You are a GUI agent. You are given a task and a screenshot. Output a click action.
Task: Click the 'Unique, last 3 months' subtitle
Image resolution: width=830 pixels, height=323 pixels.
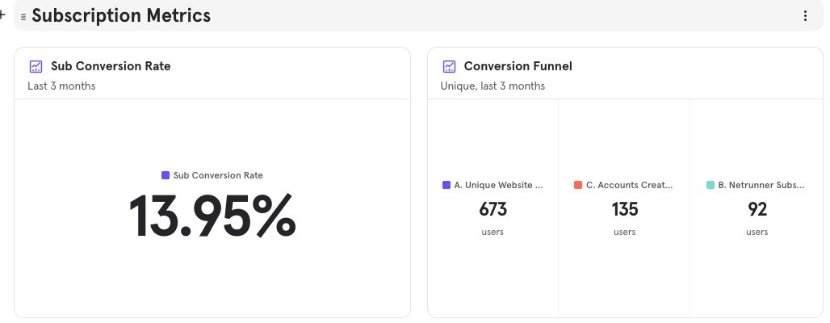tap(493, 86)
